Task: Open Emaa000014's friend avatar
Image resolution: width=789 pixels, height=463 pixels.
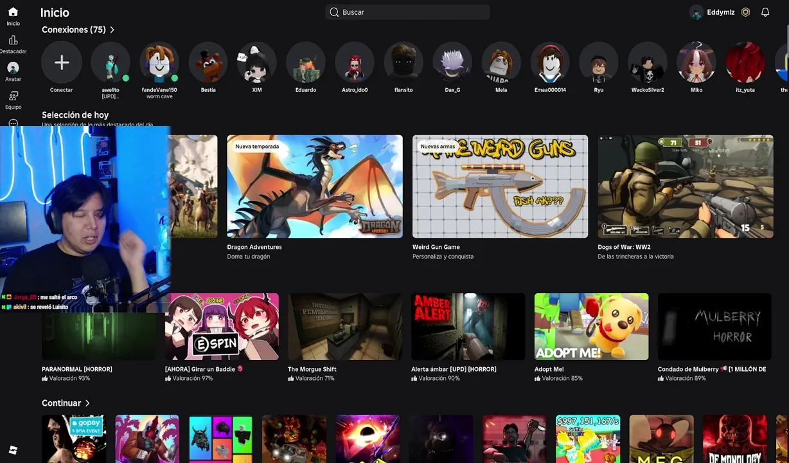Action: pyautogui.click(x=550, y=62)
